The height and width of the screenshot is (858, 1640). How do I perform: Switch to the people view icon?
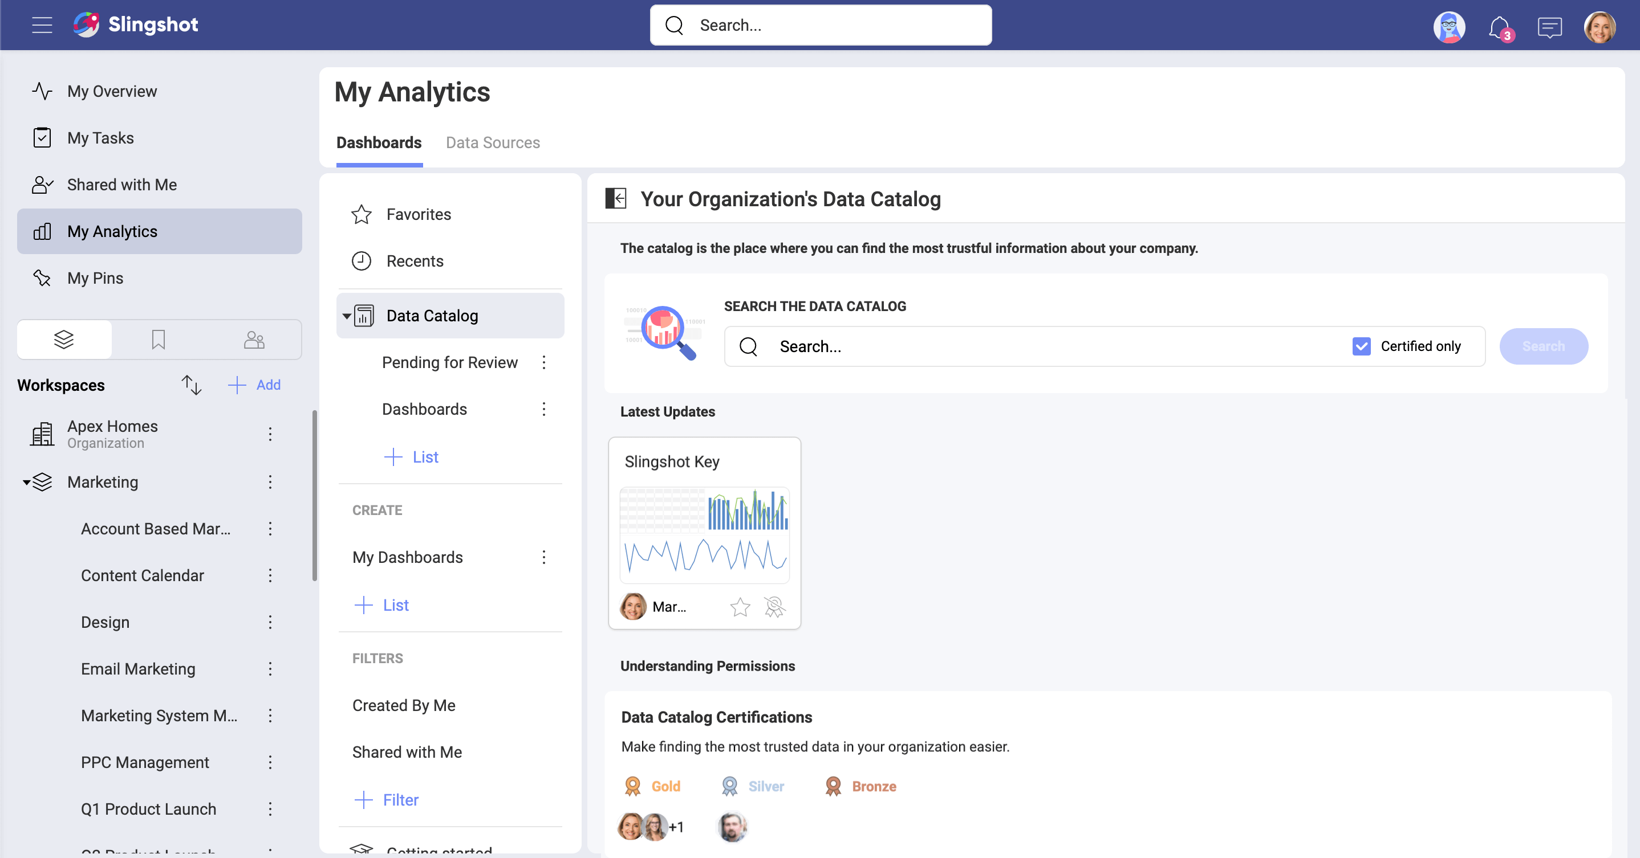(x=254, y=340)
